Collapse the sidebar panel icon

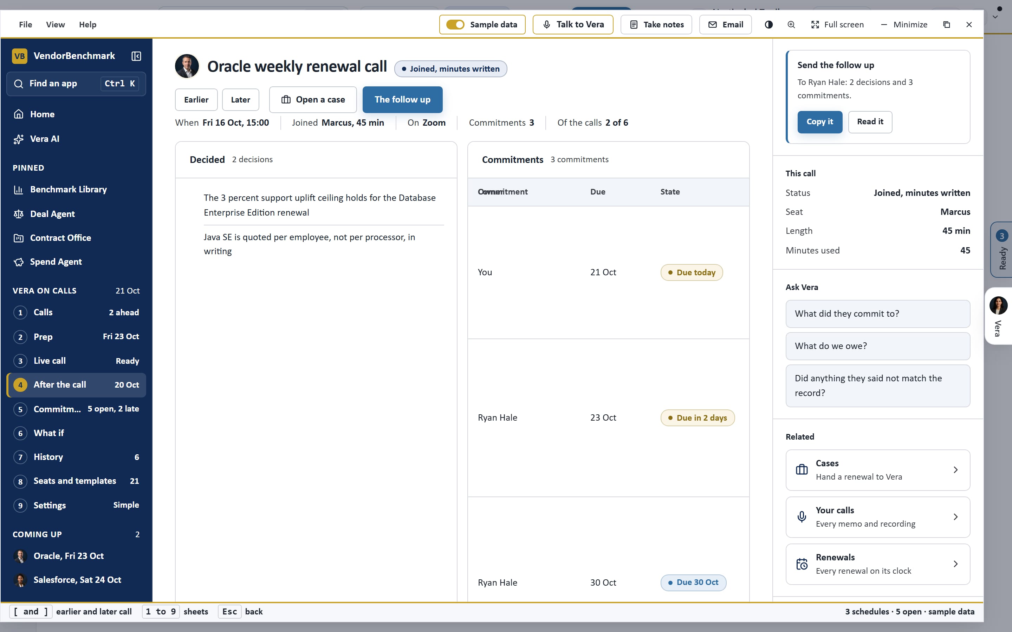[x=136, y=56]
